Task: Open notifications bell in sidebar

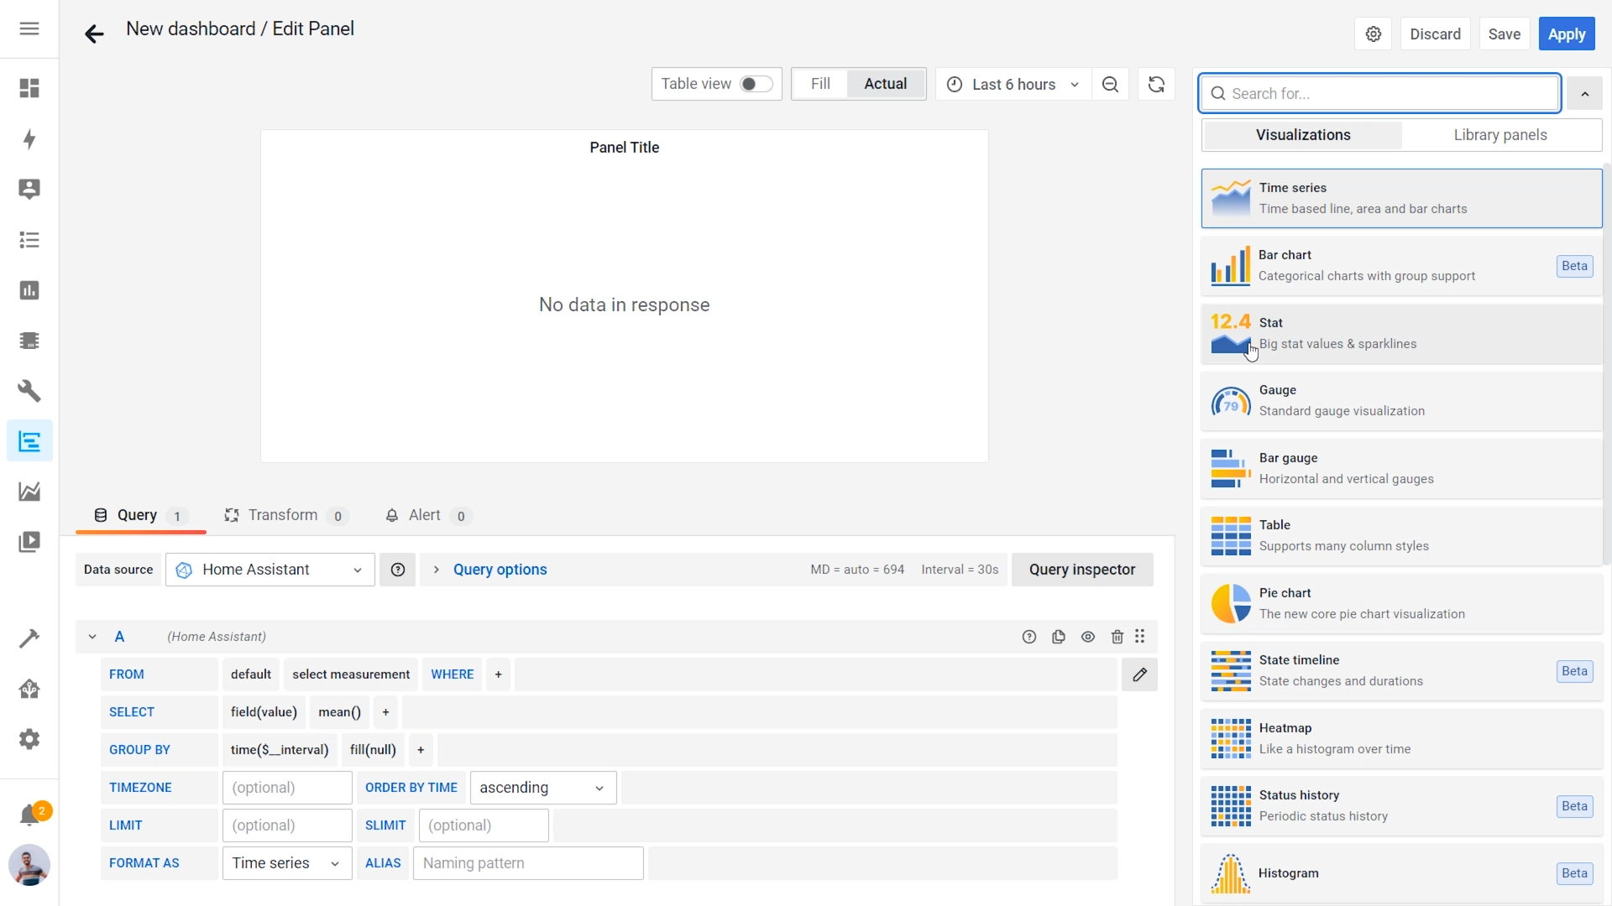Action: pyautogui.click(x=29, y=815)
